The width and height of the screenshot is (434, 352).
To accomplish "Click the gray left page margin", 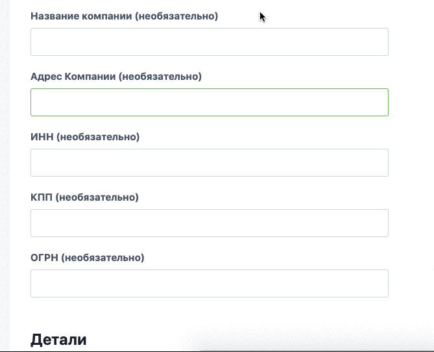I will [x=5, y=175].
